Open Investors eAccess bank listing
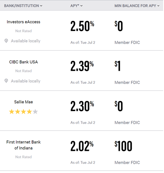The width and height of the screenshot is (164, 173). (23, 22)
